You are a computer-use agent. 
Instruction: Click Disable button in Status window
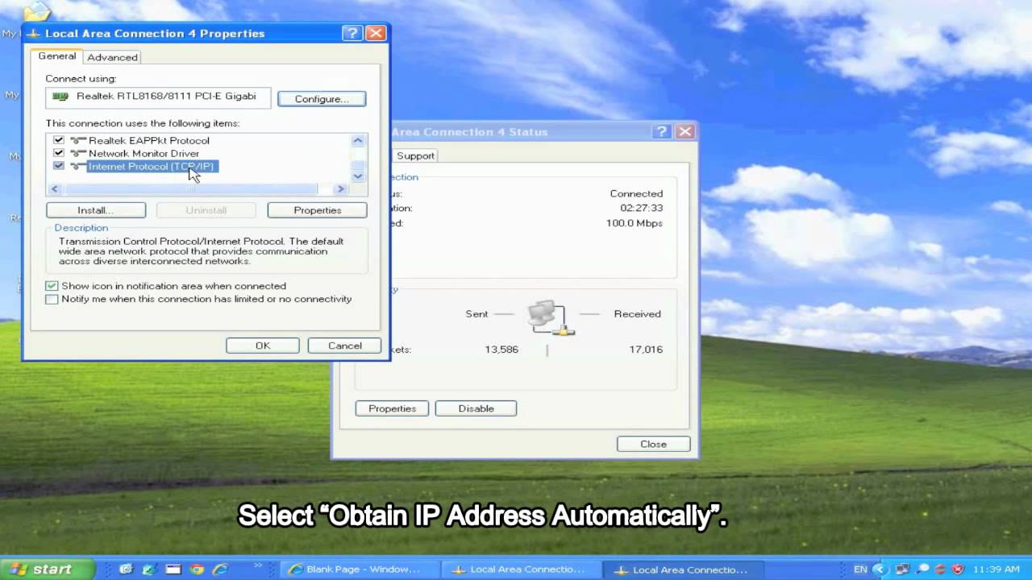click(476, 408)
